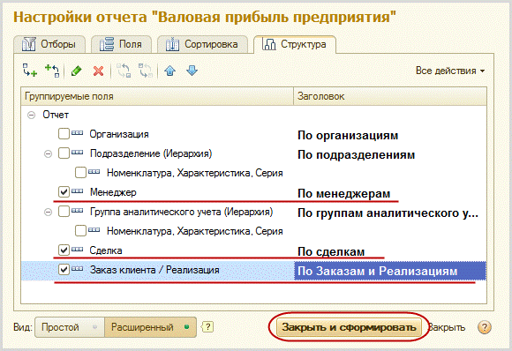Click field icon beside Подразделение (Иерархия)
Screen dimensions: 512x351
(77, 152)
